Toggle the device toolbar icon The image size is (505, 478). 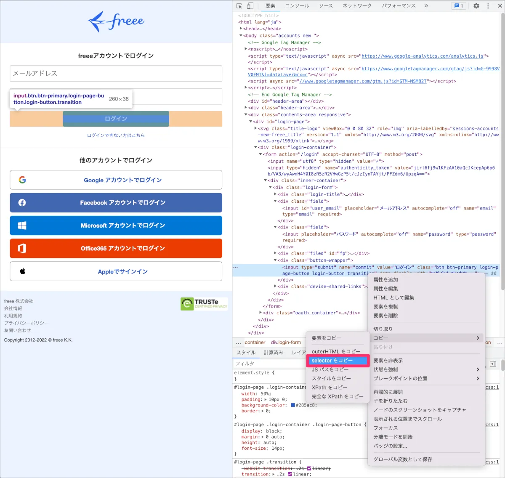click(x=250, y=6)
